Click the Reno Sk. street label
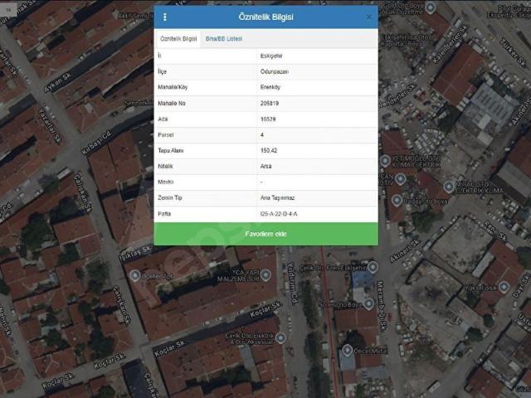Screen dimensions: 531x398 (495, 231)
